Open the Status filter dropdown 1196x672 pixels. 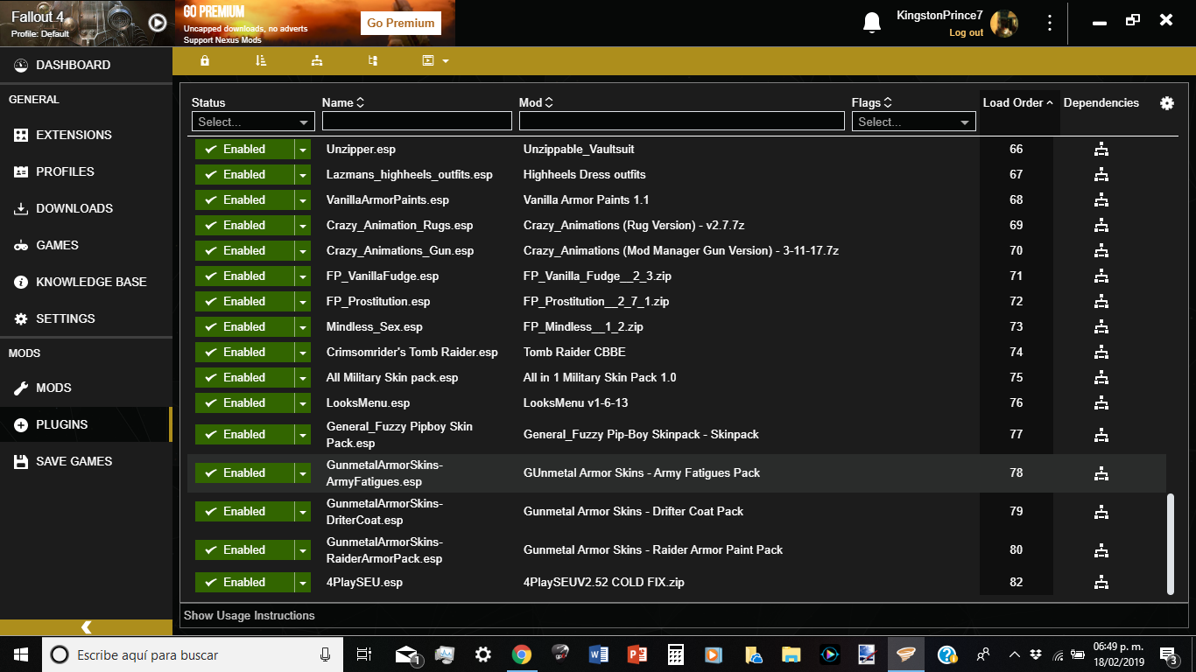253,122
